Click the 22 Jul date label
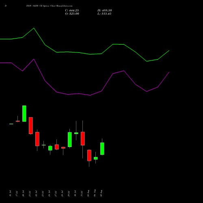203x203 pixels. point(36,193)
